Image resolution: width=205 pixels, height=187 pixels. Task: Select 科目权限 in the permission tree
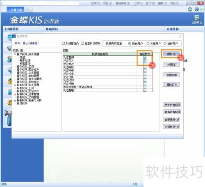click(22, 104)
